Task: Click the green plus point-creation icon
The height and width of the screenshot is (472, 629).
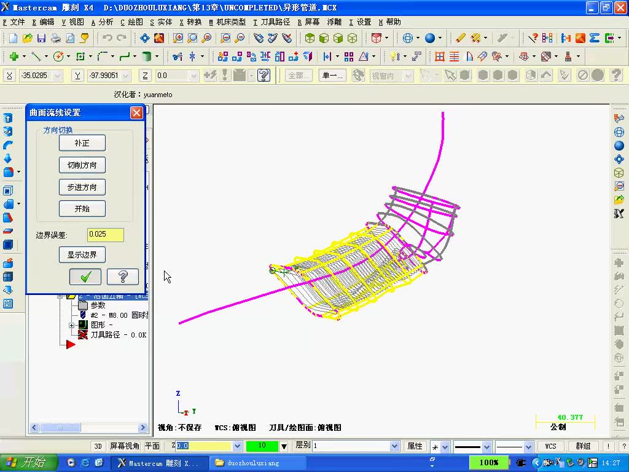Action: 14,57
